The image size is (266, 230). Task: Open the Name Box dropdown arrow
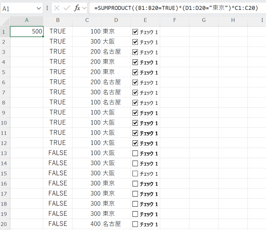[38, 8]
